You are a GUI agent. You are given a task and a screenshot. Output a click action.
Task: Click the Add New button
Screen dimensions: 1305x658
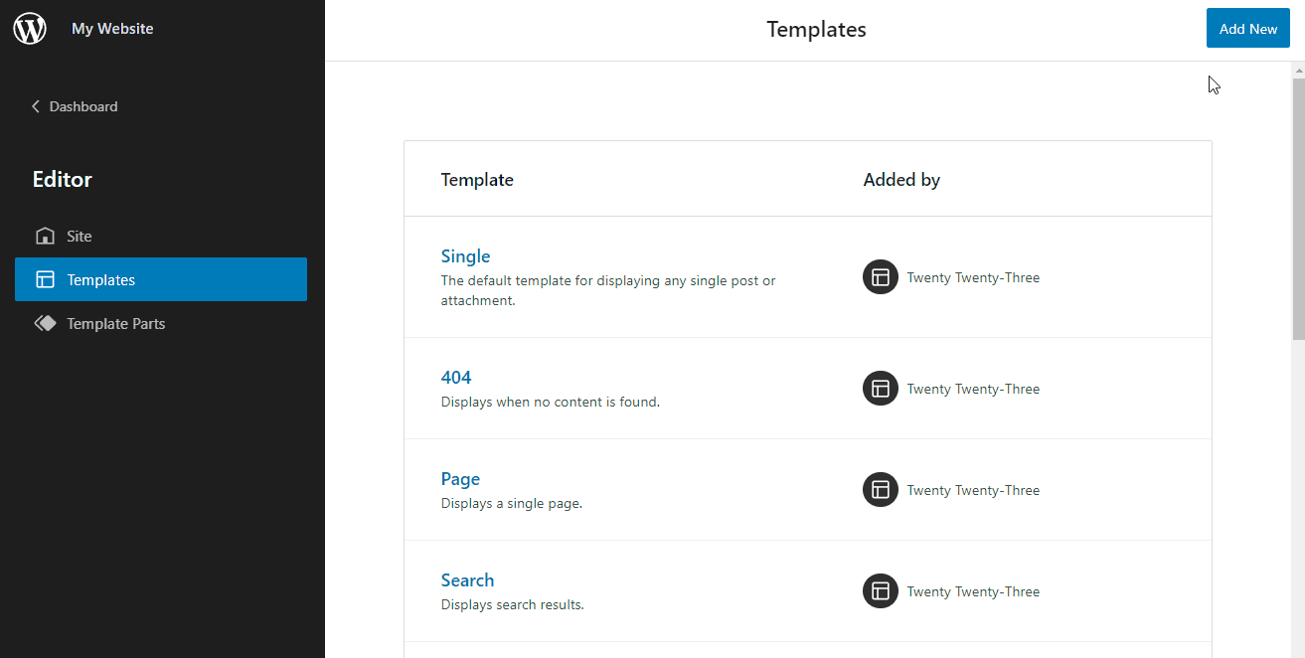coord(1247,28)
